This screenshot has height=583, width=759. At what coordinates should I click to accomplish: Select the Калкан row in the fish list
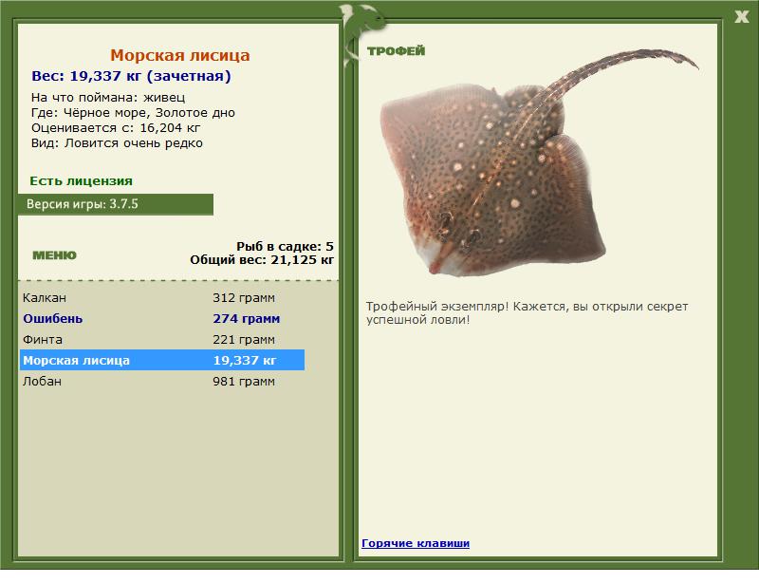[x=162, y=297]
